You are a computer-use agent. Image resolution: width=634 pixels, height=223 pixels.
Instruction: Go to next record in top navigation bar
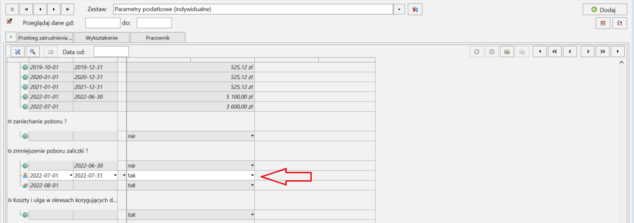[x=54, y=9]
